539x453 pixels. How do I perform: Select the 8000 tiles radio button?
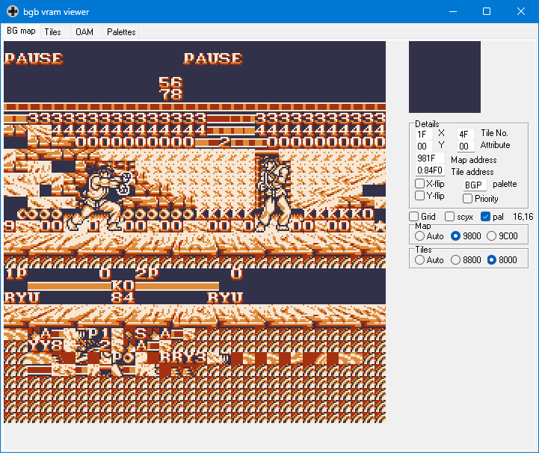(491, 260)
